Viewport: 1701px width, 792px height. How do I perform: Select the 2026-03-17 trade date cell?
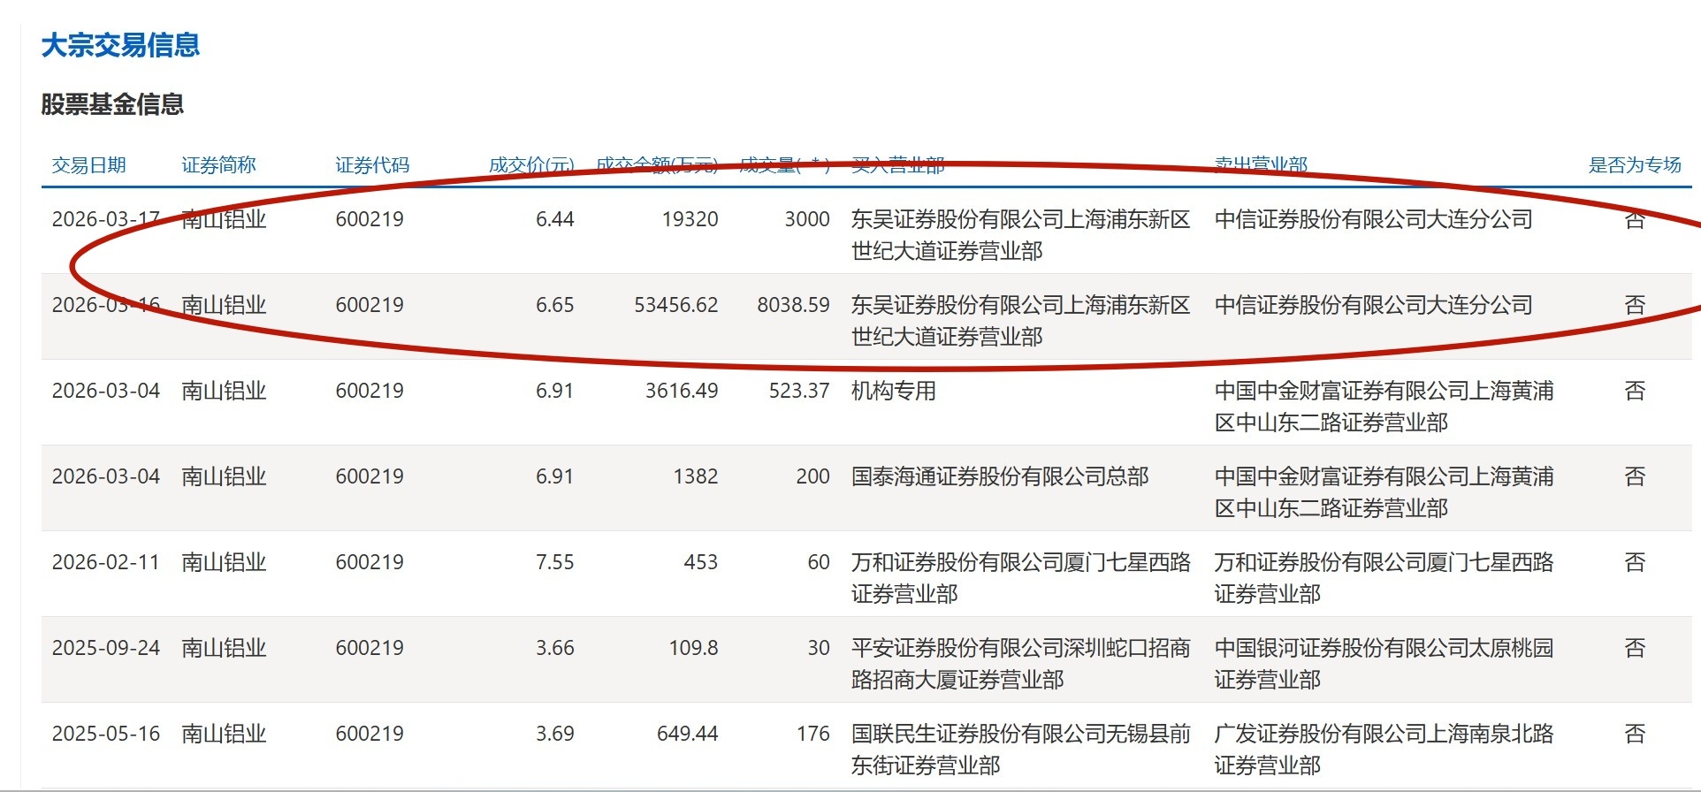(x=105, y=219)
